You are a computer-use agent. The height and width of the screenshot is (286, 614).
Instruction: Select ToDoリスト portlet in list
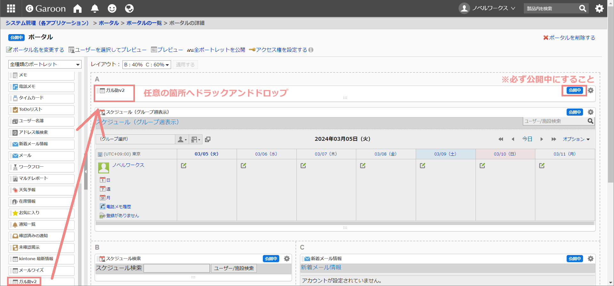point(42,110)
